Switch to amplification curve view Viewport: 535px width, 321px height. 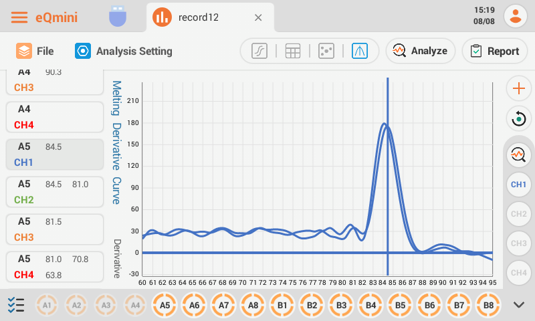pos(259,51)
